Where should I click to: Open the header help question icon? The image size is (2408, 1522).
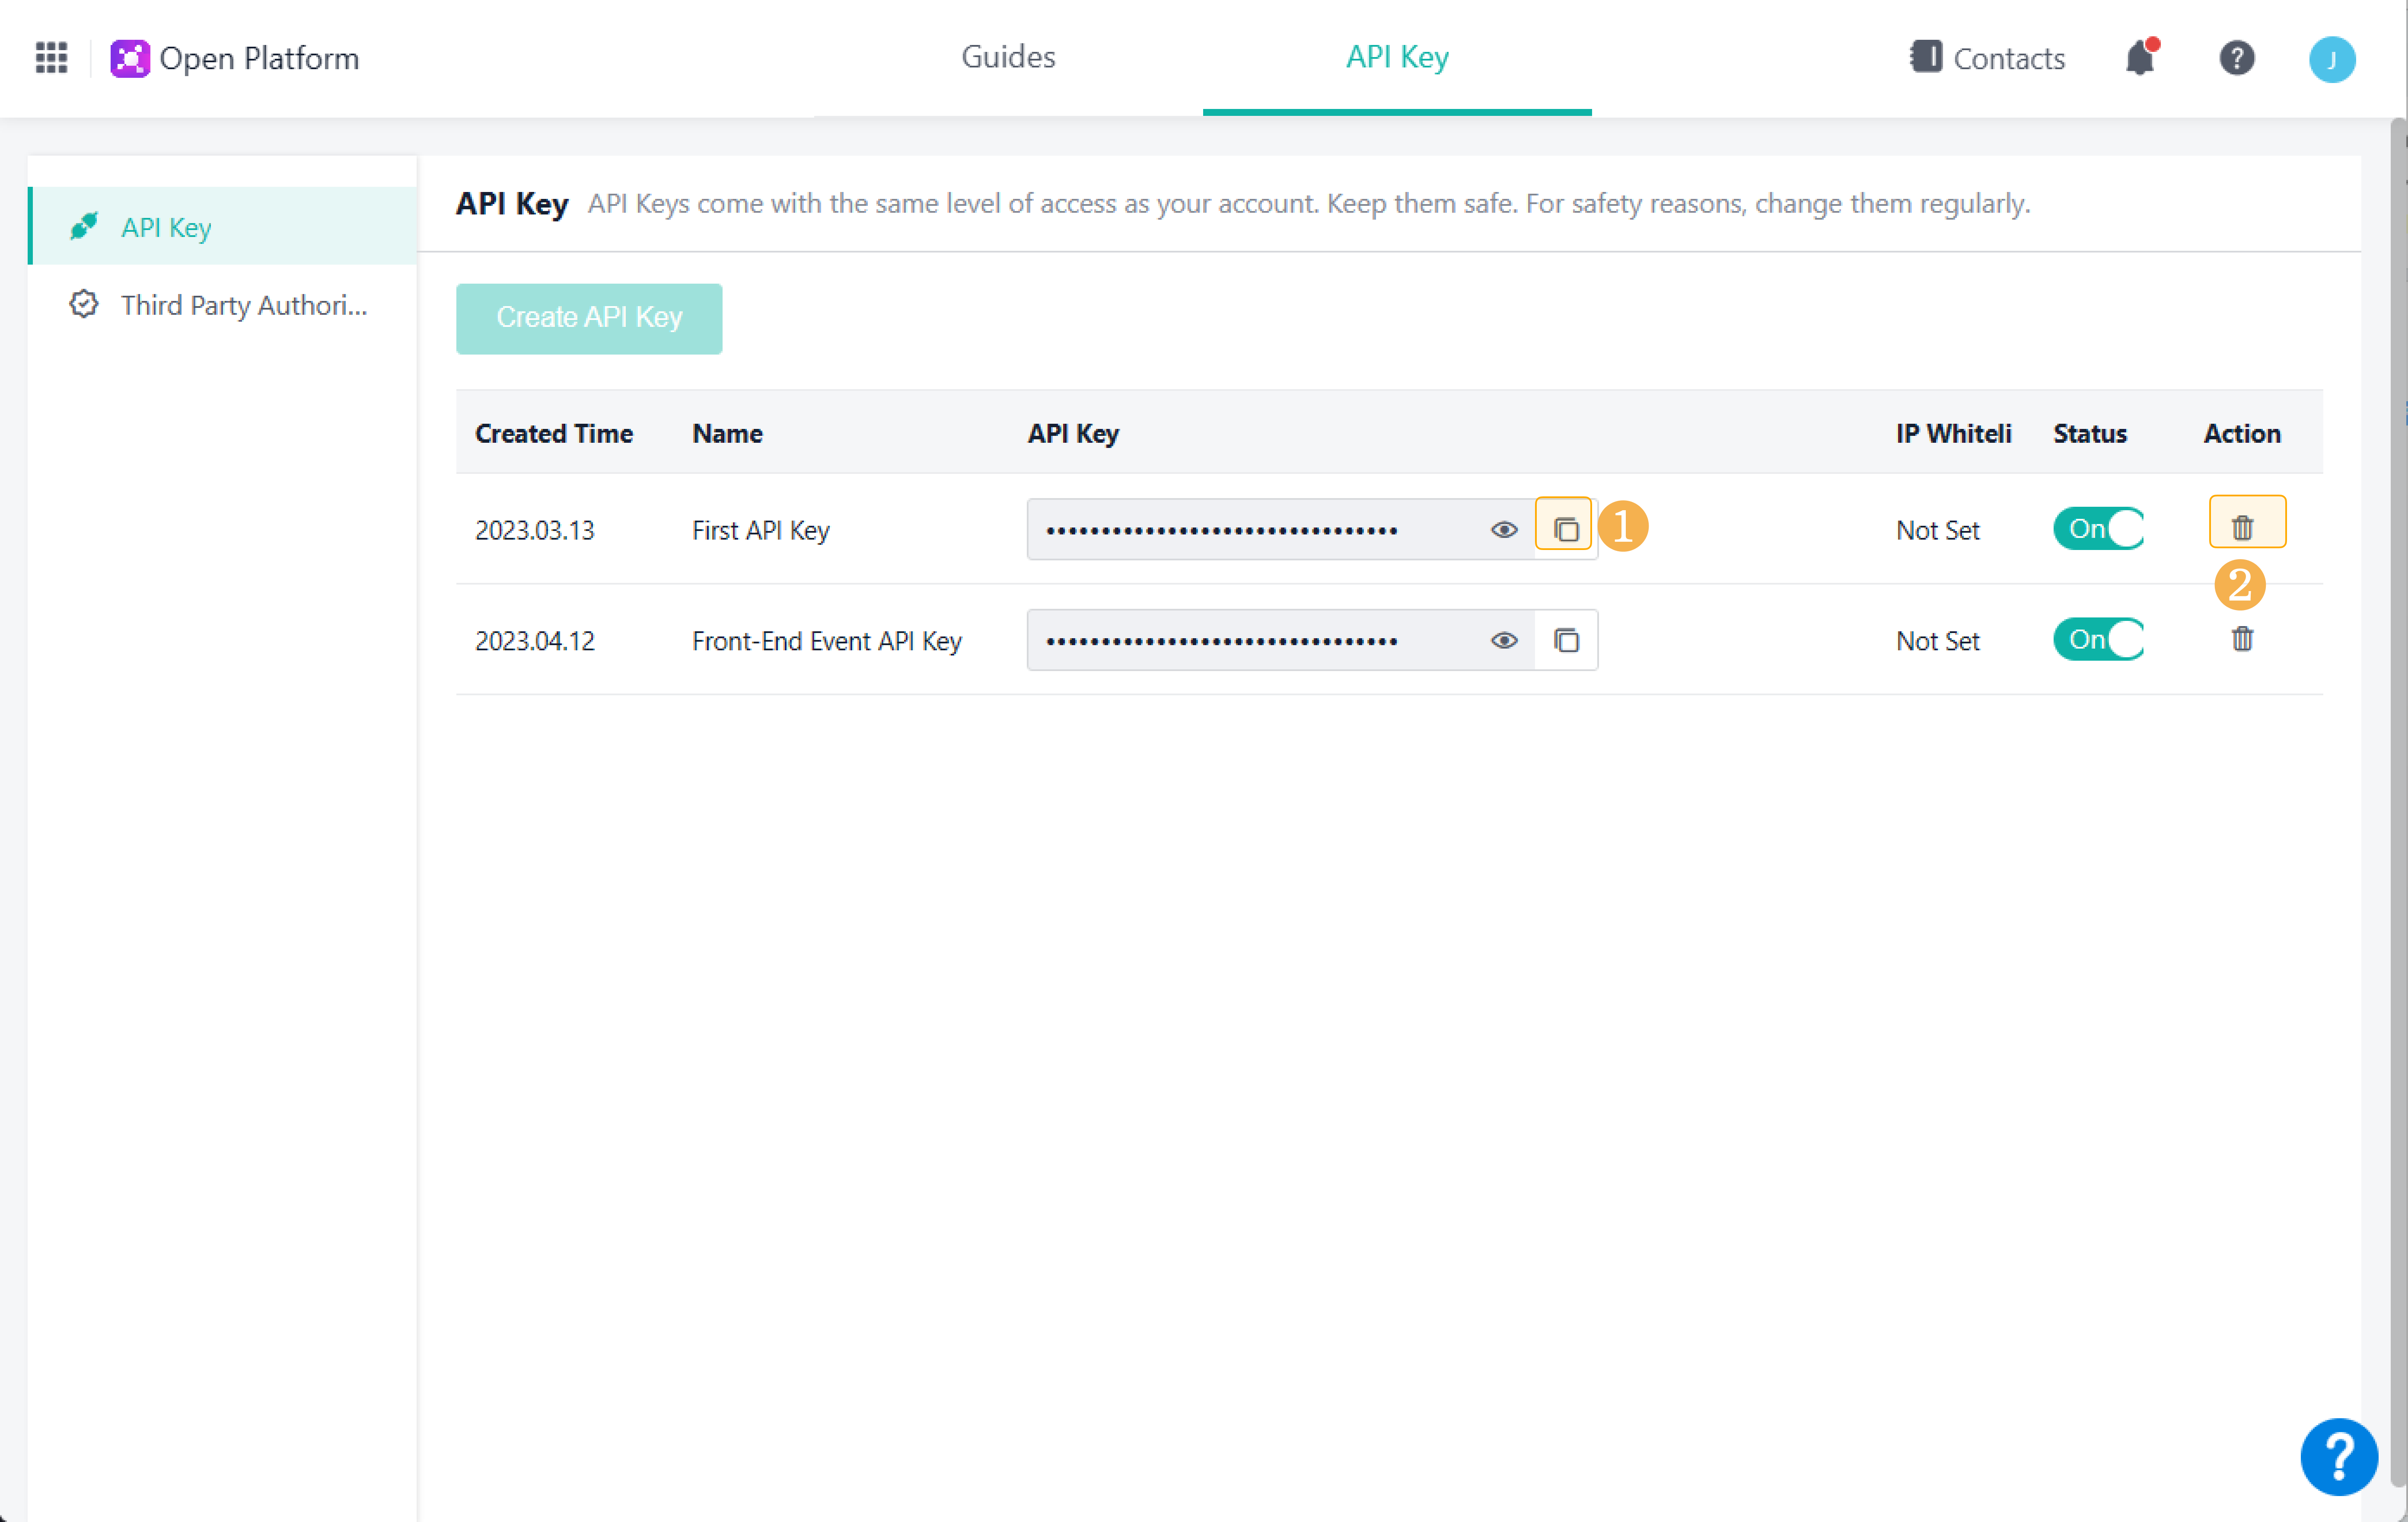point(2237,58)
